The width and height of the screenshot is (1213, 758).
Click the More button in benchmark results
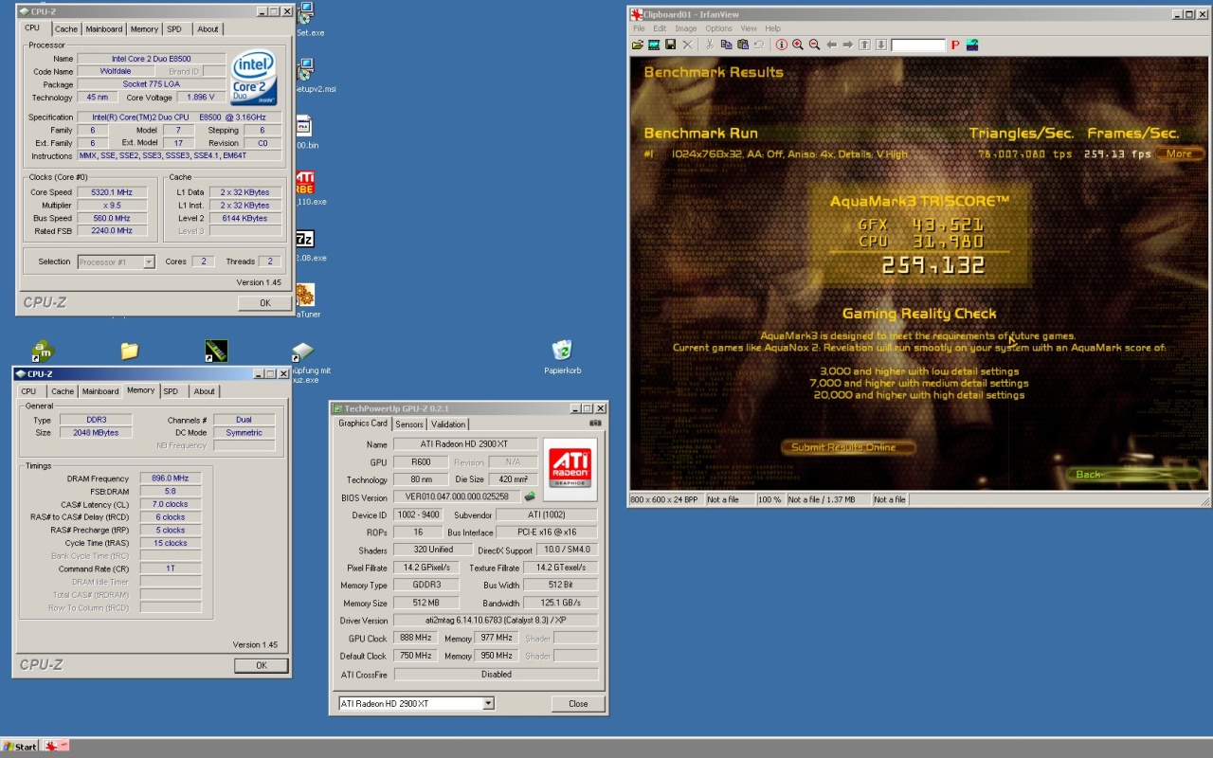point(1179,153)
